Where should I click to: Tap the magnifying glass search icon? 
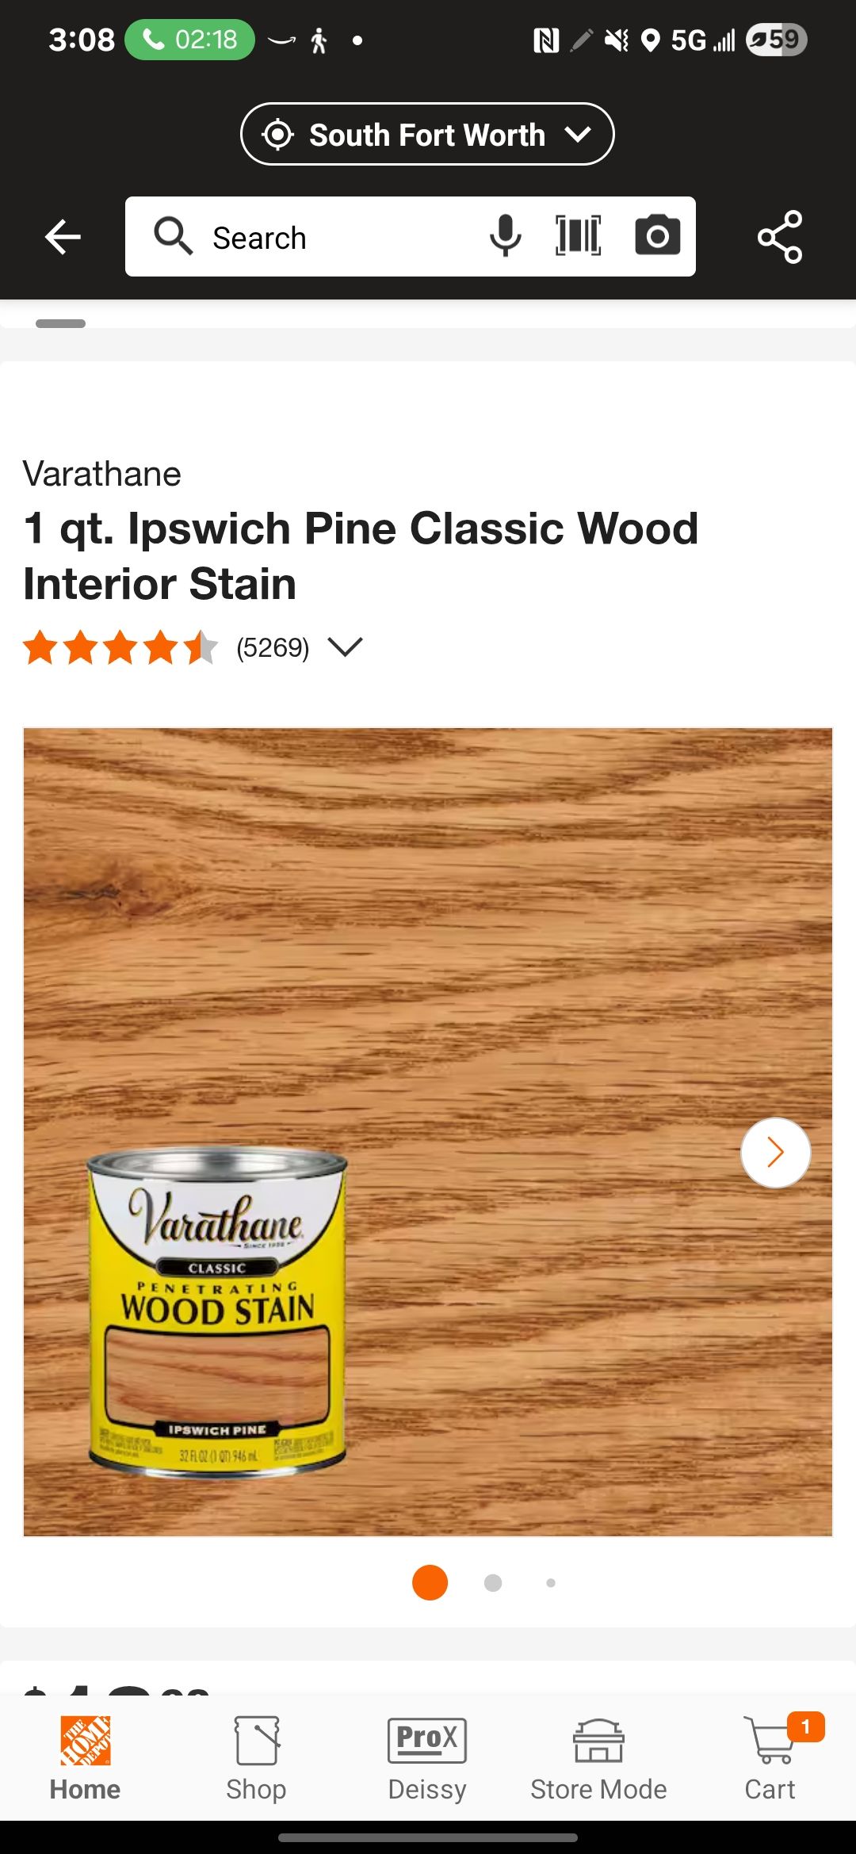coord(173,236)
